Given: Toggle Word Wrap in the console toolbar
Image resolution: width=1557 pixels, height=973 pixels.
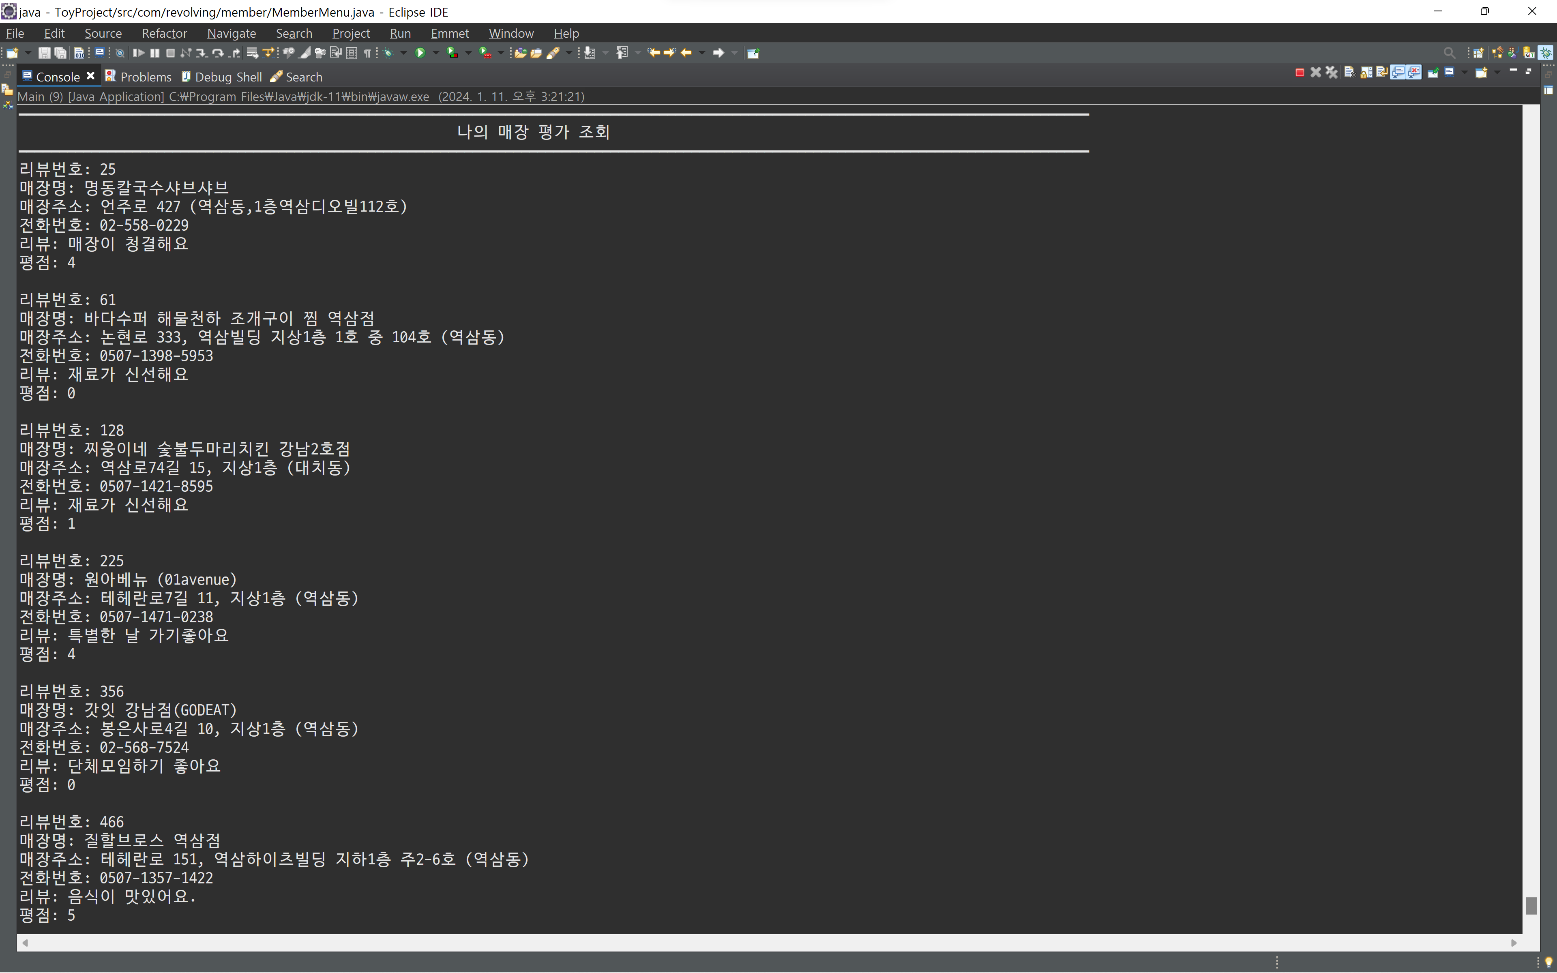Looking at the screenshot, I should click(1382, 72).
